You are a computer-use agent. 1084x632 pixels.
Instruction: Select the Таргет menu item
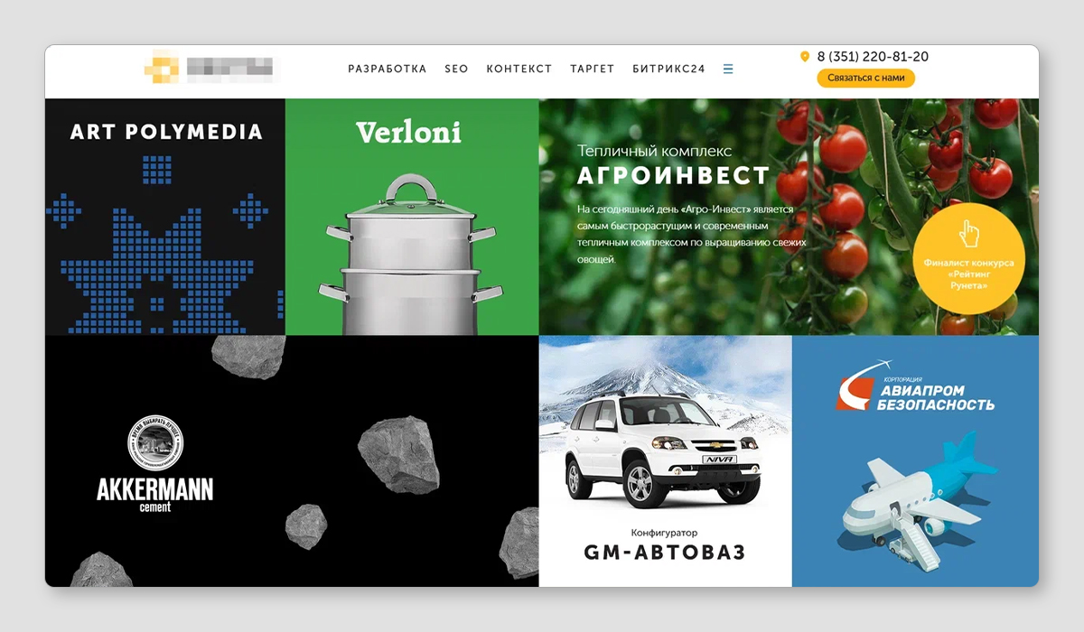[x=593, y=69]
